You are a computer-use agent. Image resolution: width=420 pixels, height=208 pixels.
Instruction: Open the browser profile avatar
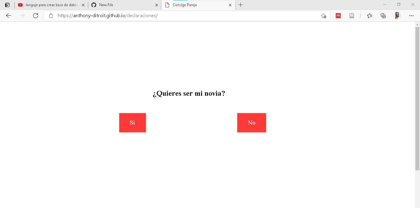[x=398, y=16]
